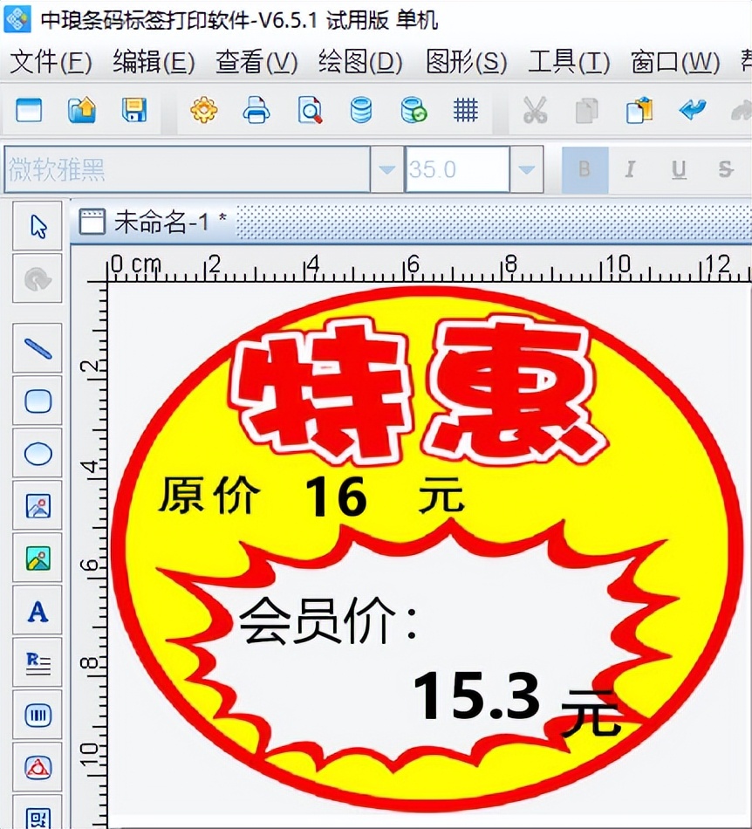Open Print Preview magnifier icon

(310, 111)
